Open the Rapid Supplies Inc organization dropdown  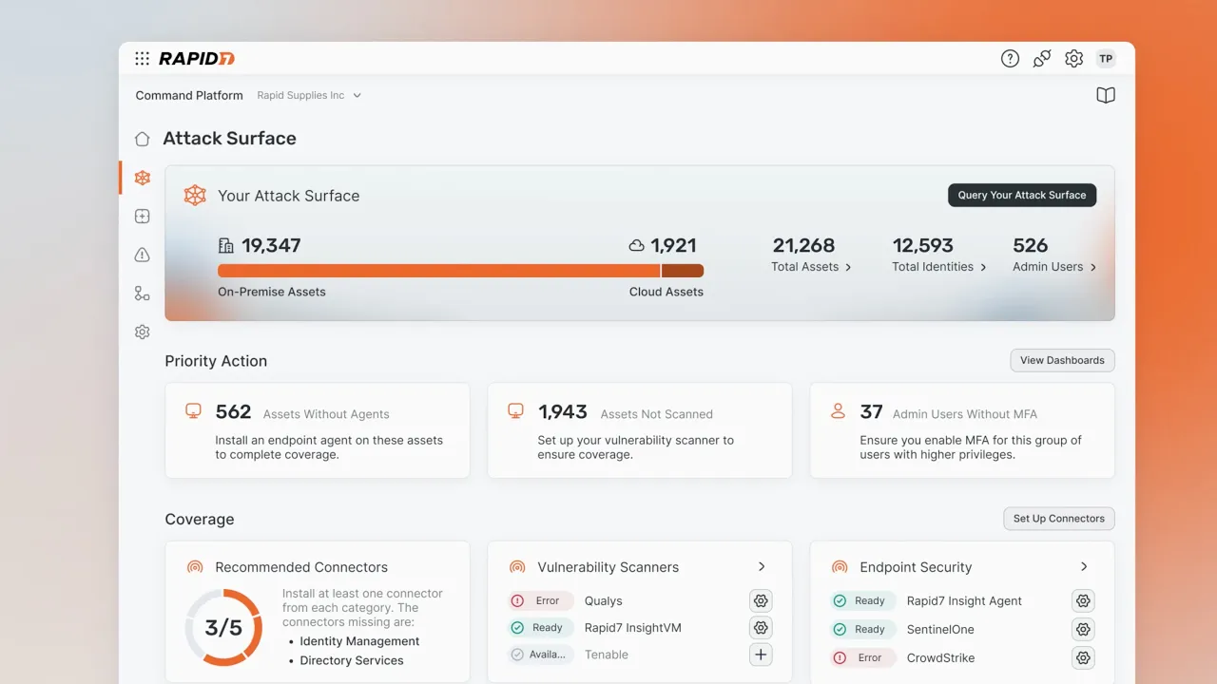pos(309,95)
